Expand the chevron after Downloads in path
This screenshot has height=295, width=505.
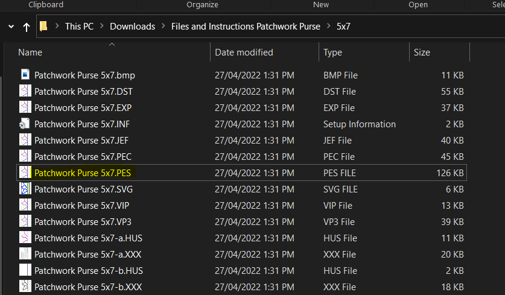coord(163,27)
